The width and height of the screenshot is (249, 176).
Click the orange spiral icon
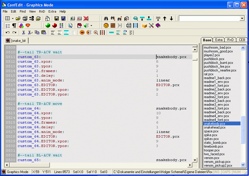coord(106,25)
